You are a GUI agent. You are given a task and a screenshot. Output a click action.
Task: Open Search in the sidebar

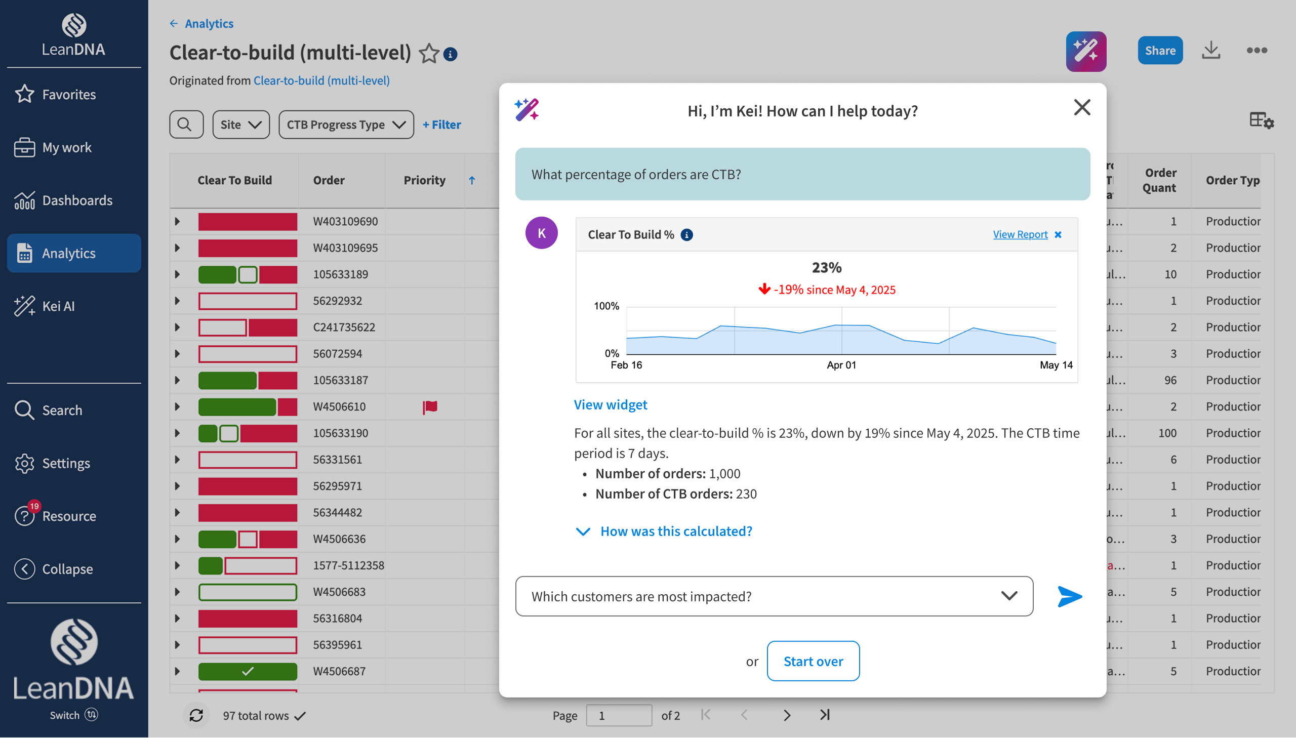tap(74, 410)
